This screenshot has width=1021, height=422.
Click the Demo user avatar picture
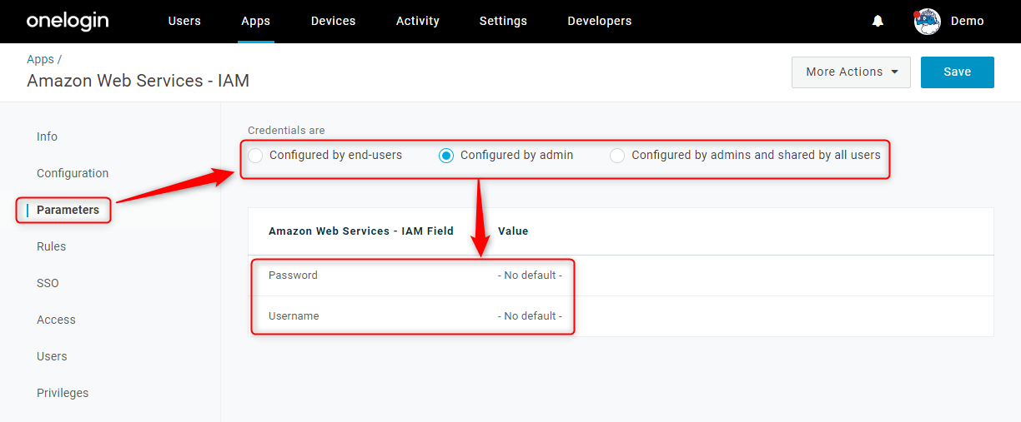pos(928,22)
